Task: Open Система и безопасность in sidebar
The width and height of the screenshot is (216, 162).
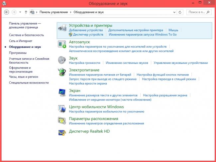Action: 26,35
